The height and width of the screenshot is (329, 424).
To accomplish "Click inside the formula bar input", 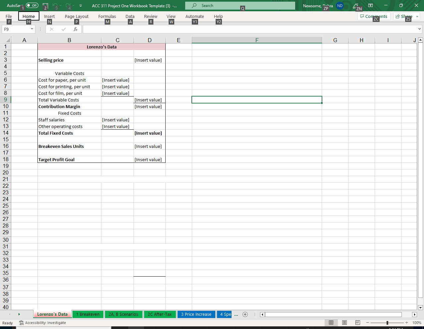I will [x=250, y=29].
